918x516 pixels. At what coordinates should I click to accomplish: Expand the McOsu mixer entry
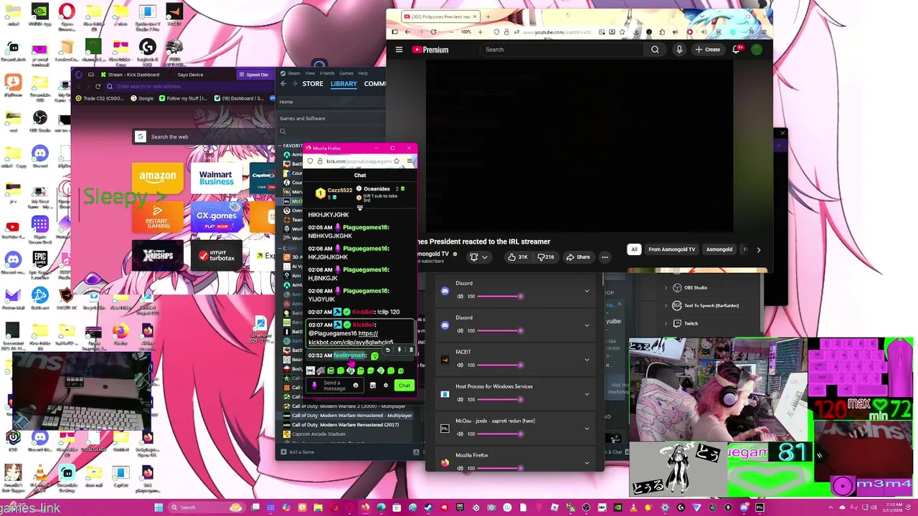pyautogui.click(x=587, y=429)
